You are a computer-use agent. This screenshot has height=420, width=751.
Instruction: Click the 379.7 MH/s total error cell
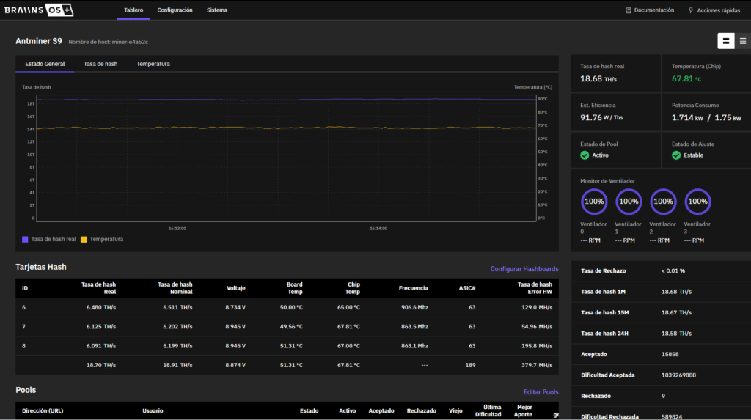coord(537,365)
